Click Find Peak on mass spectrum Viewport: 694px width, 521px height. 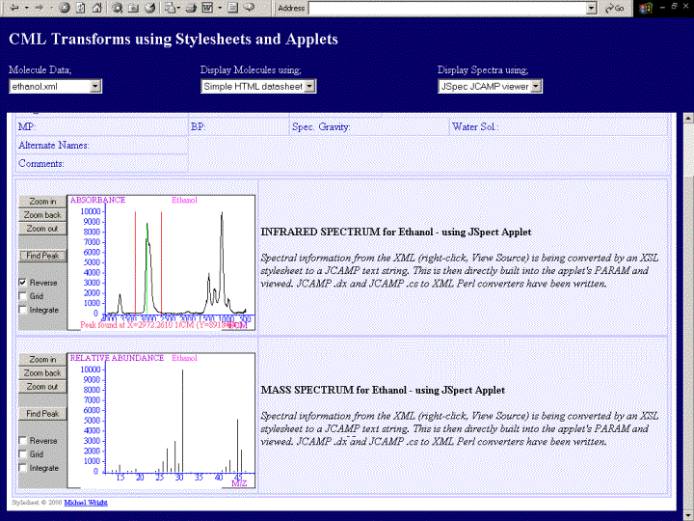tap(42, 414)
